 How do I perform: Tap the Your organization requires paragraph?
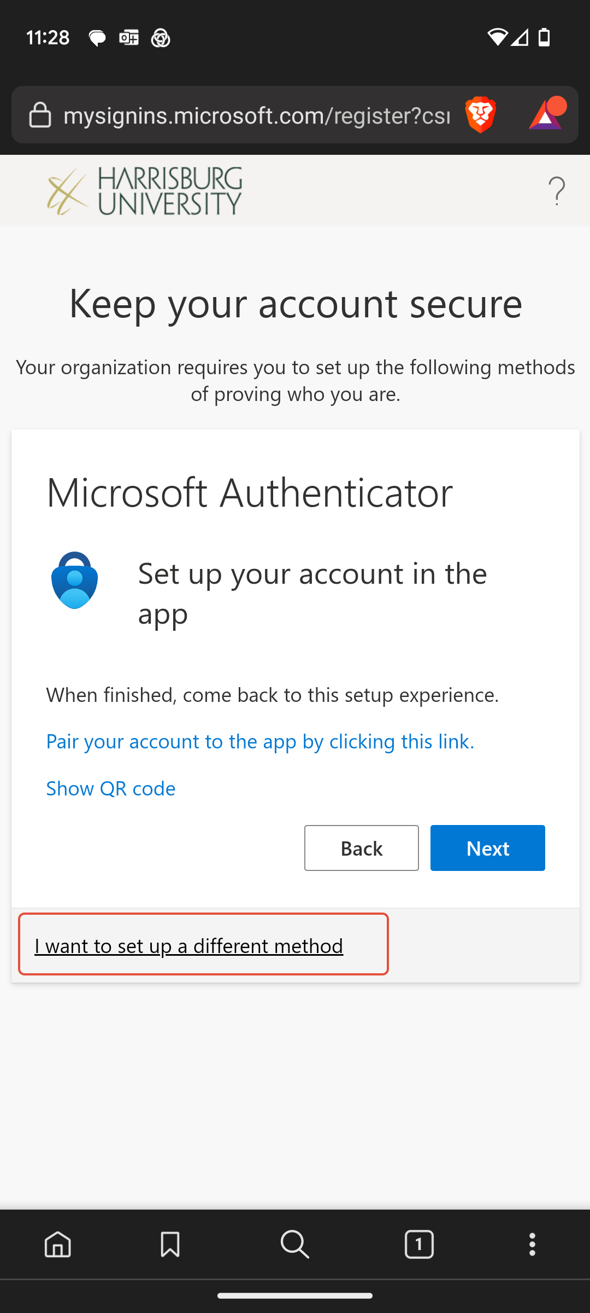296,380
